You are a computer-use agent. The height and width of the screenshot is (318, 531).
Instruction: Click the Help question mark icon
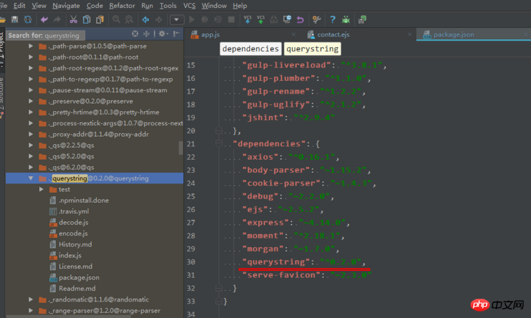333,20
